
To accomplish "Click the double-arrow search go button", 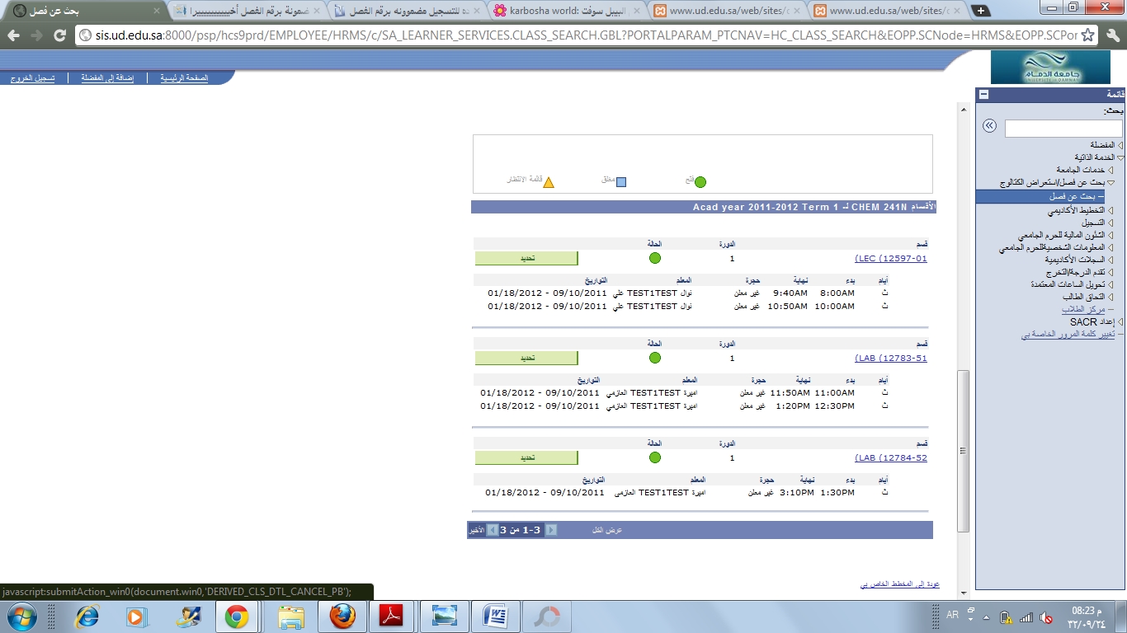I will pyautogui.click(x=989, y=126).
